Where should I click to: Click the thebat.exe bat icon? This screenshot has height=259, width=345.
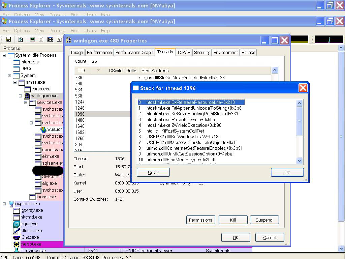point(17,244)
